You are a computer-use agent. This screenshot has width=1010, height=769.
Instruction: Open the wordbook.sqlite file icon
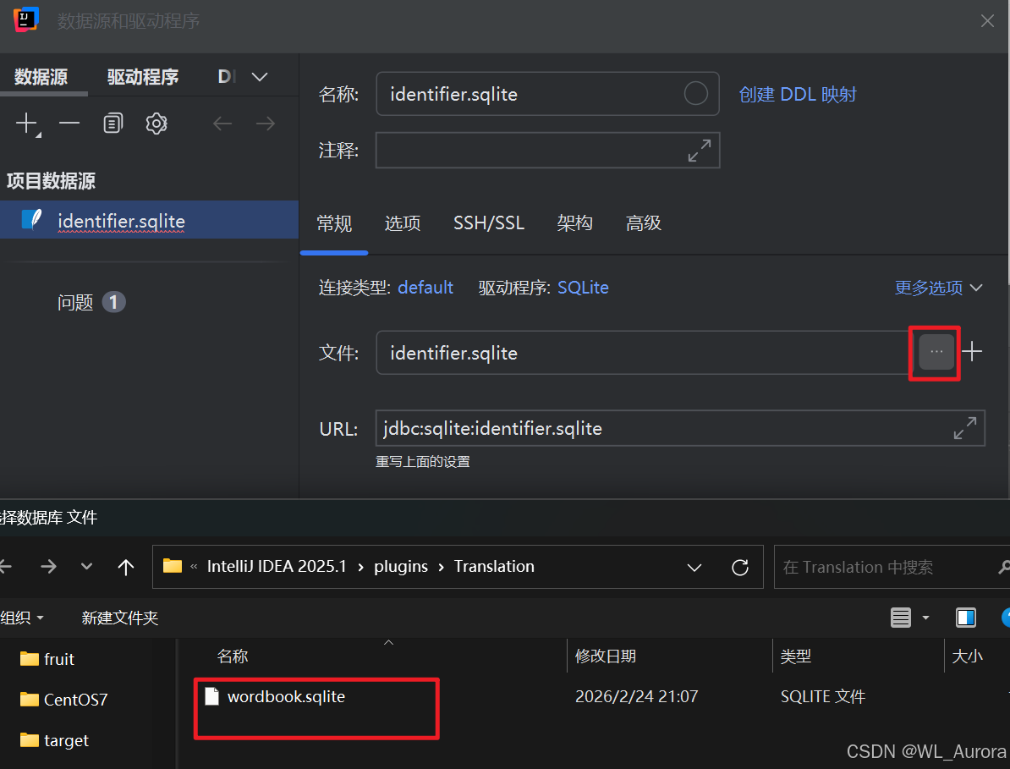click(212, 696)
